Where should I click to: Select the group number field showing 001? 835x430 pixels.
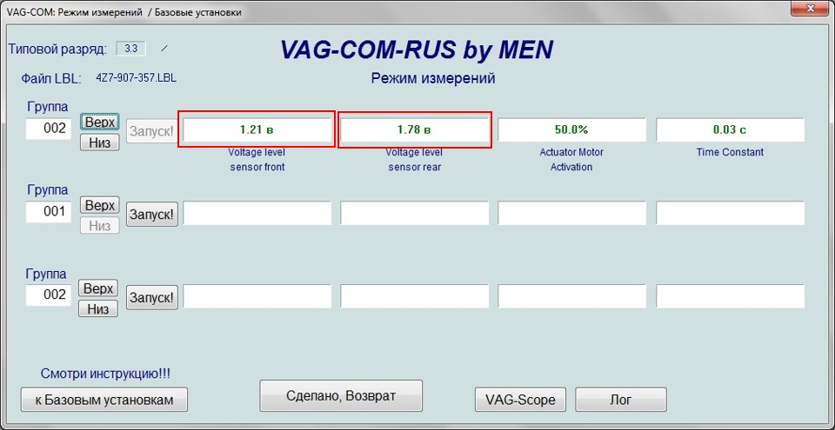click(49, 212)
